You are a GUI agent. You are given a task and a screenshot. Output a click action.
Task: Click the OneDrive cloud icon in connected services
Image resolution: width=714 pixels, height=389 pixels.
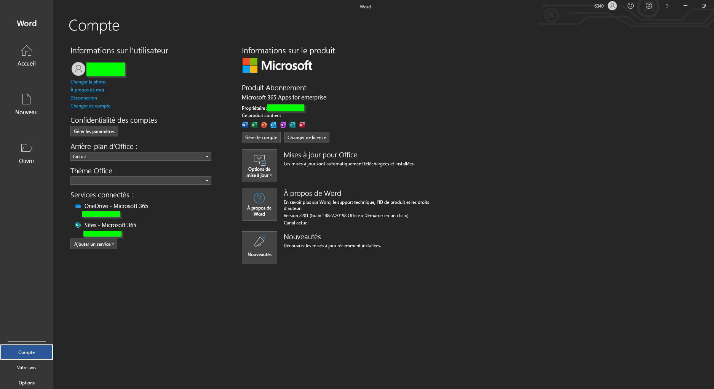pyautogui.click(x=78, y=206)
